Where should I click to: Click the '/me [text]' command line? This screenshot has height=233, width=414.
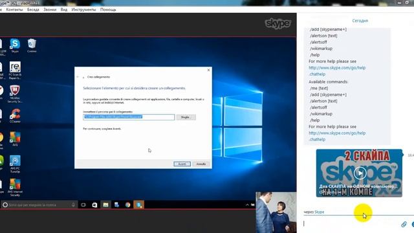pos(319,88)
